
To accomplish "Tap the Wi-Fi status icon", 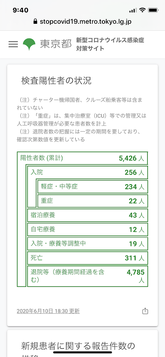I will tap(143, 10).
